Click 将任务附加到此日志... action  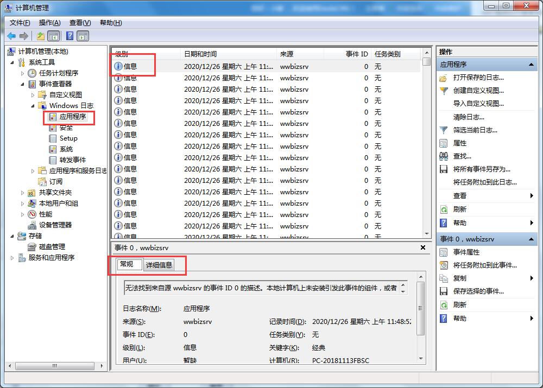tap(485, 182)
